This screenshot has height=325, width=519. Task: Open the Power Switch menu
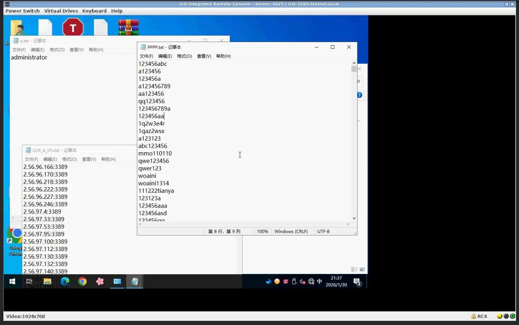click(x=22, y=11)
